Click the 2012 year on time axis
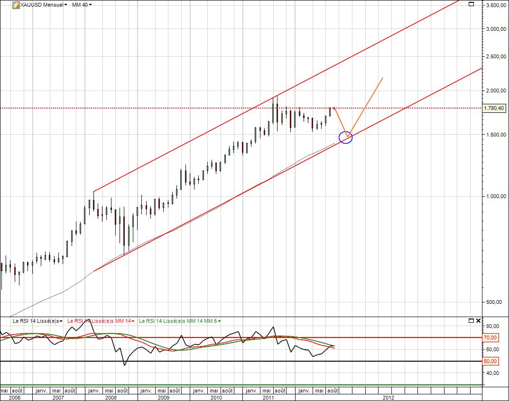Screen dimensions: 509x401 pos(388,397)
